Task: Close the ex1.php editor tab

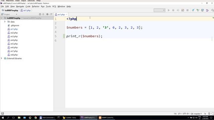Action: [x=67, y=14]
